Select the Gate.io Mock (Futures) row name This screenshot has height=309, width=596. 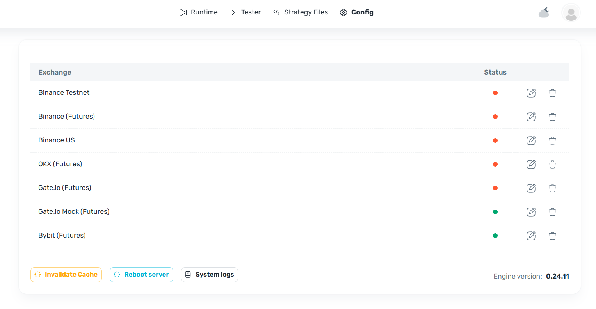pyautogui.click(x=74, y=211)
